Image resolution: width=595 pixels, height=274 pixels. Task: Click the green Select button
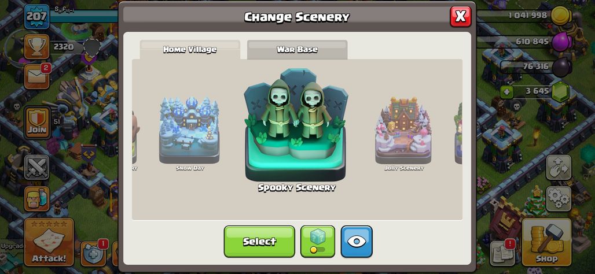coord(259,242)
